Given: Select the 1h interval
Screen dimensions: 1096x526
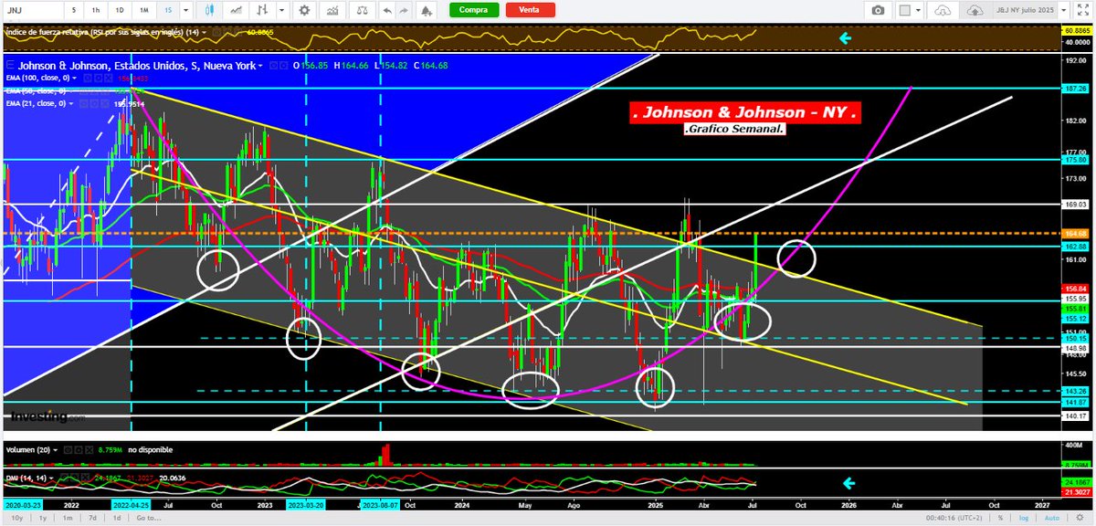Looking at the screenshot, I should [96, 10].
